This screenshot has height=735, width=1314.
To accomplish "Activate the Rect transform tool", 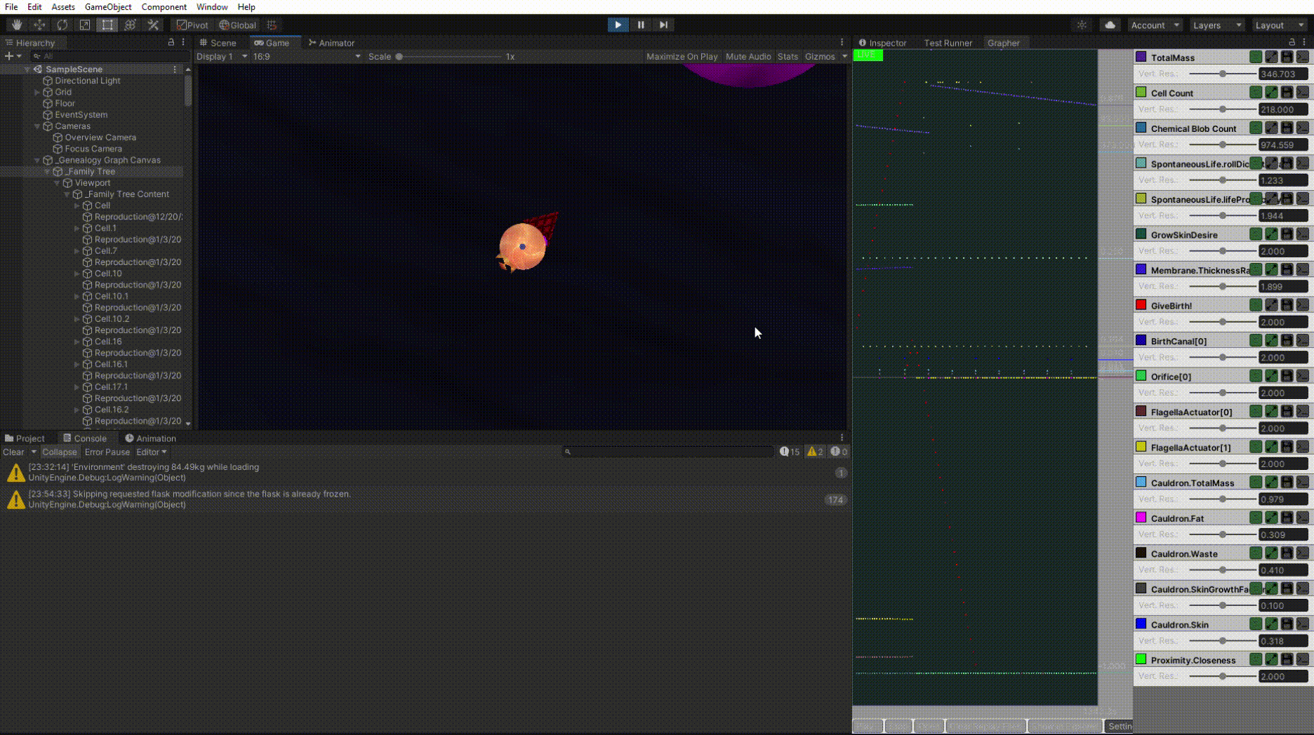I will (x=107, y=25).
